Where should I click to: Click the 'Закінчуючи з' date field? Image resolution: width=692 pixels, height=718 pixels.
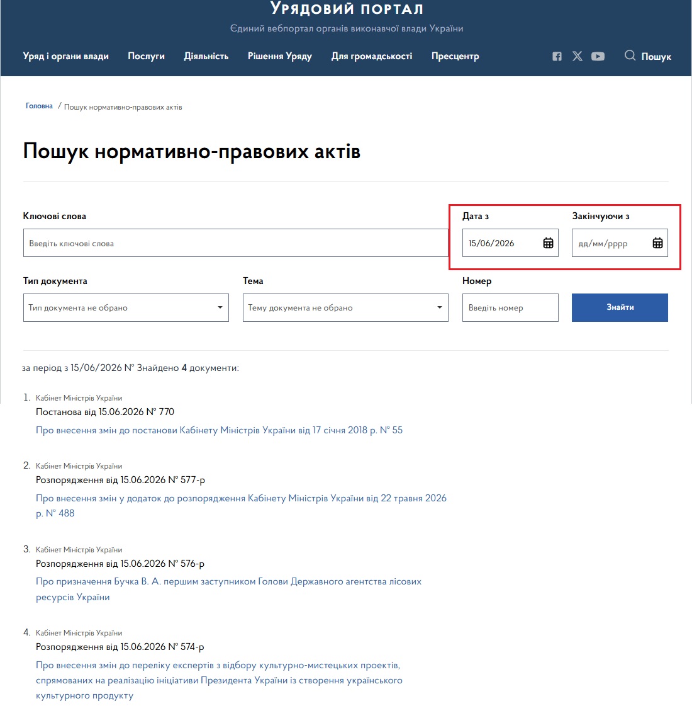click(x=620, y=243)
